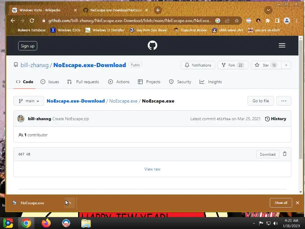Open the Actions tab
The width and height of the screenshot is (305, 229).
pos(119,82)
